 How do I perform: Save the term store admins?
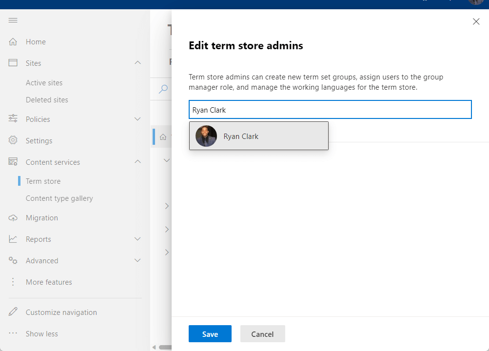tap(210, 334)
